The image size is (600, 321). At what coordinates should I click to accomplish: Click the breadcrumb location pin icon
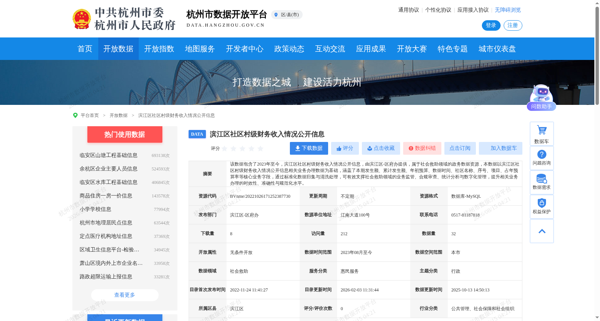tap(75, 115)
